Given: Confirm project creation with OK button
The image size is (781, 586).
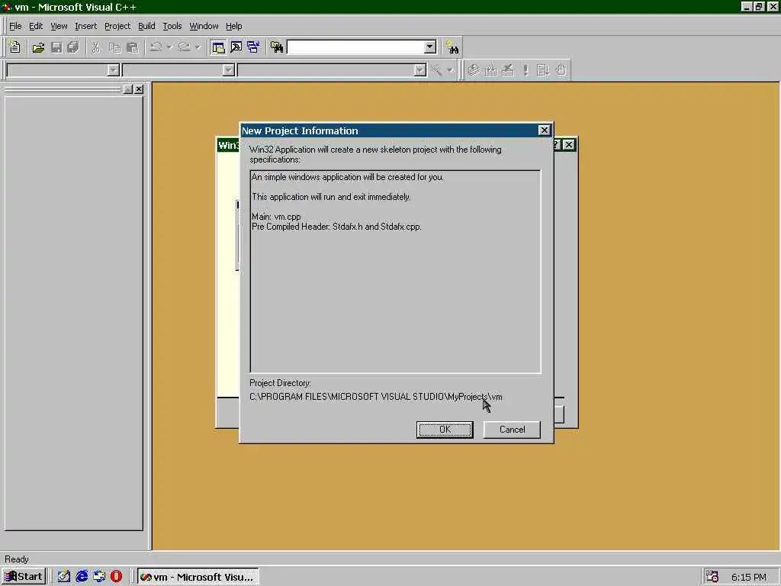Looking at the screenshot, I should tap(445, 430).
